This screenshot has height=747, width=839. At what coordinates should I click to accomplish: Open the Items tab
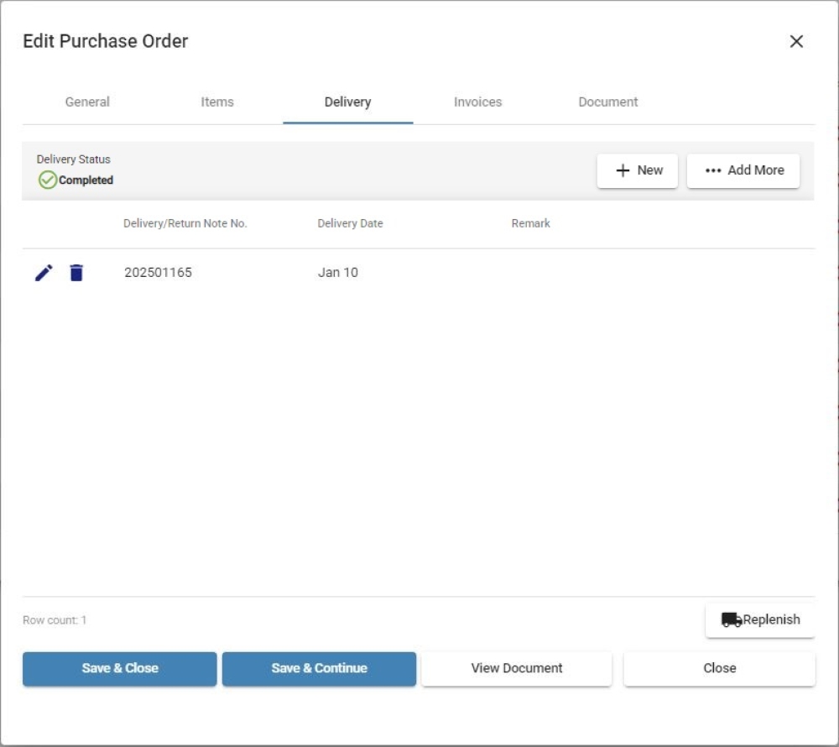(217, 102)
